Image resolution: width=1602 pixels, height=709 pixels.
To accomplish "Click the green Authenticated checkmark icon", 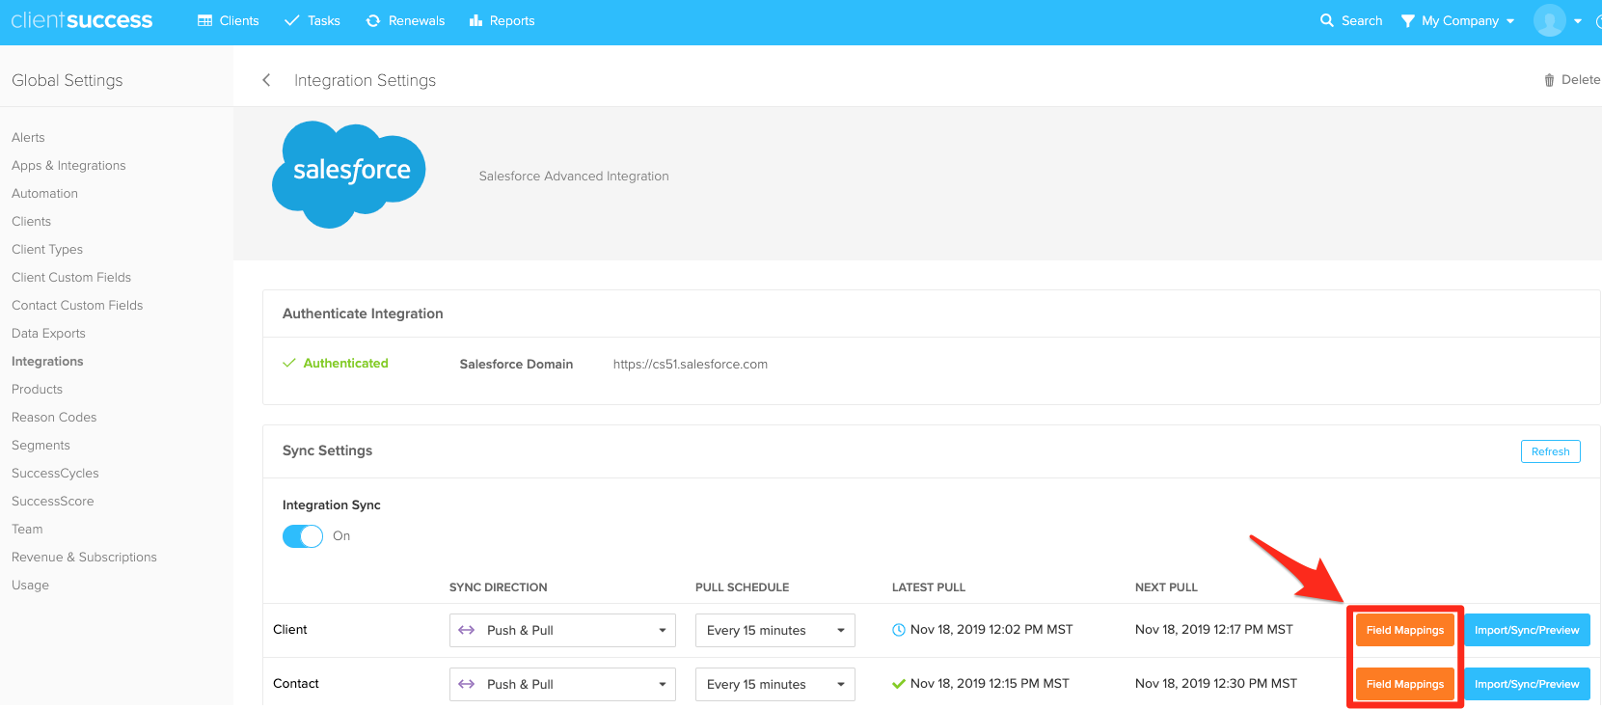I will [x=288, y=363].
